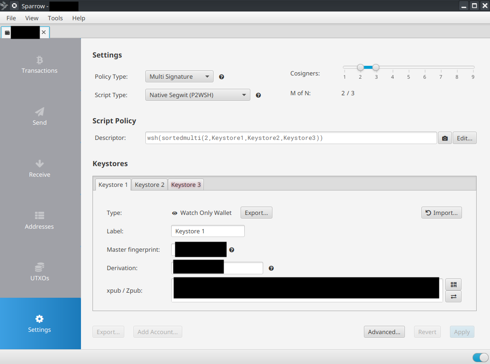The width and height of the screenshot is (490, 364).
Task: Click the watch-only wallet eye icon
Action: pos(174,213)
